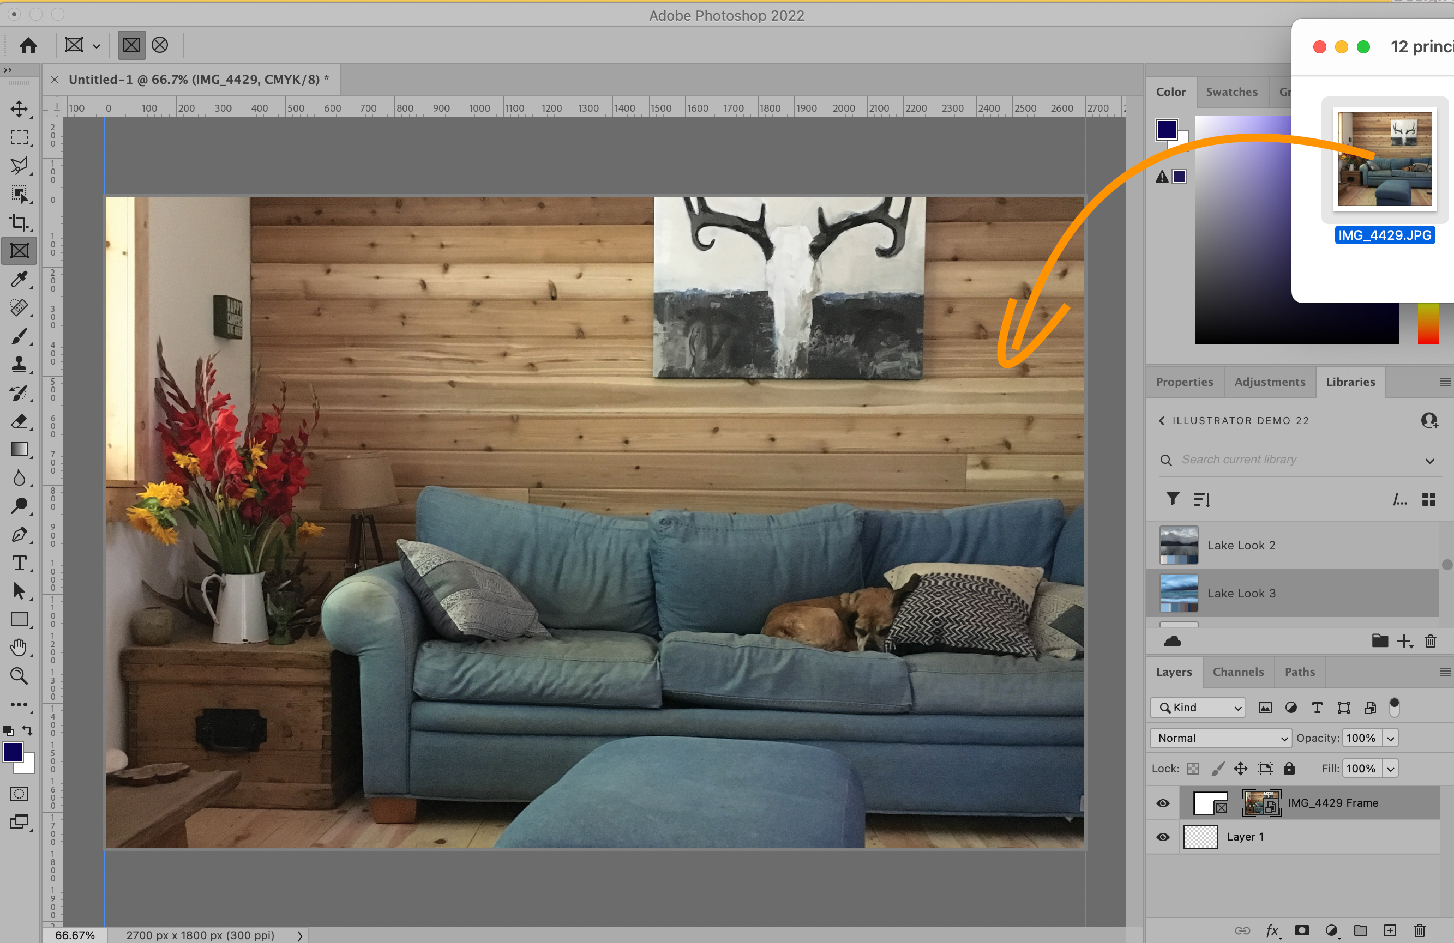Hide the IMG_4429 Frame layer
Screen dimensions: 1454x943
click(1163, 803)
